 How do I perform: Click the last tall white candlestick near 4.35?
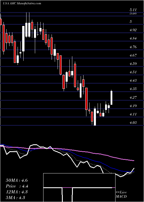tap(111, 98)
